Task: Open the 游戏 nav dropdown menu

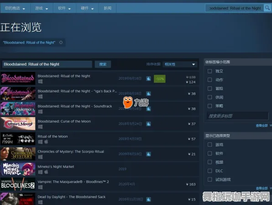Action: click(x=42, y=8)
